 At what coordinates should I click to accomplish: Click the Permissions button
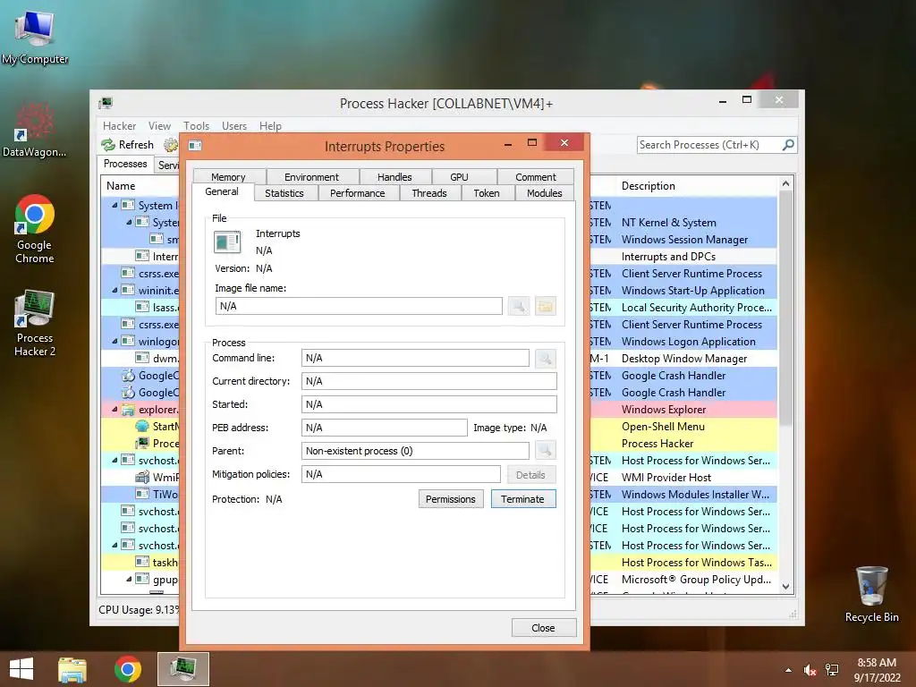(x=451, y=499)
